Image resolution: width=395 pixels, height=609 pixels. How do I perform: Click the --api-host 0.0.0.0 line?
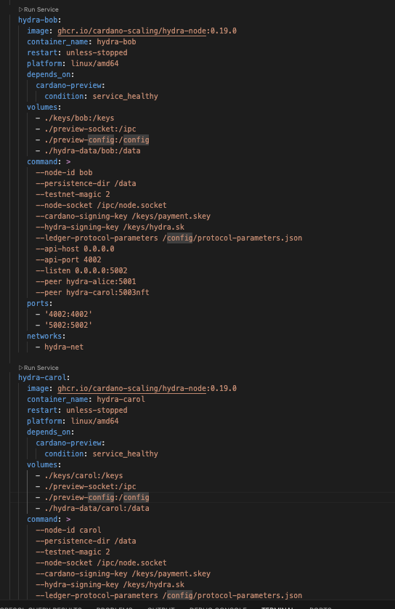[x=76, y=249]
